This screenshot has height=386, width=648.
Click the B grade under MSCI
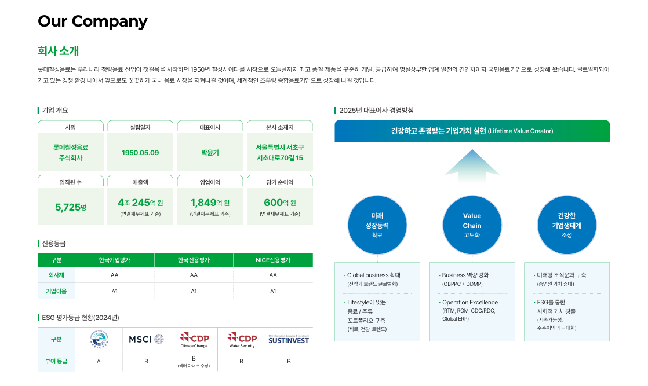(146, 361)
